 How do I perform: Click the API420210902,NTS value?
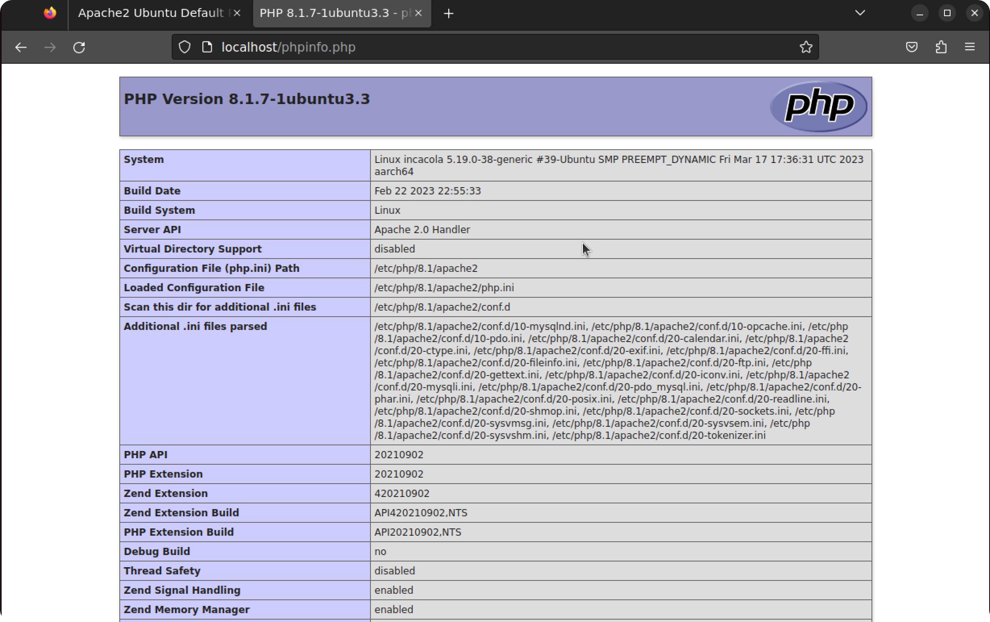(421, 513)
